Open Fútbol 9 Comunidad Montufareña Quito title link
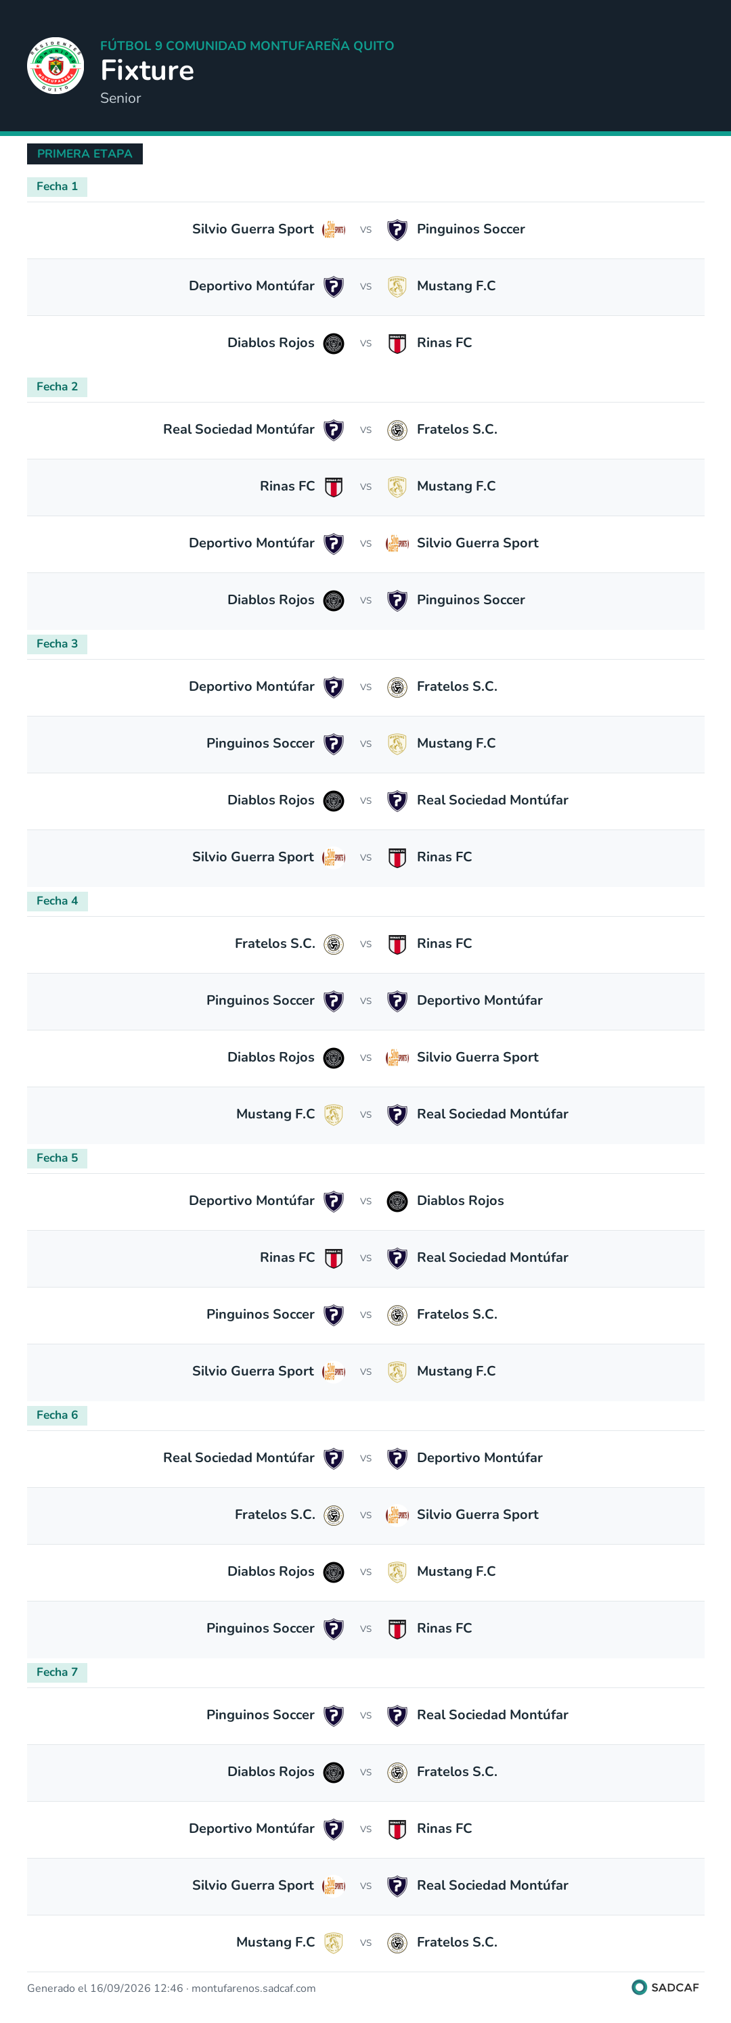The image size is (731, 2023). 247,45
